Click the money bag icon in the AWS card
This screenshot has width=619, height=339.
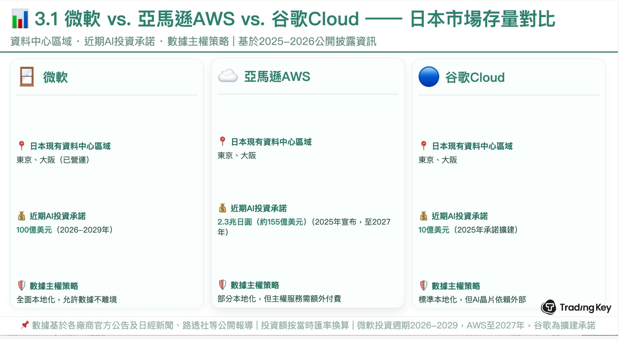pos(222,208)
